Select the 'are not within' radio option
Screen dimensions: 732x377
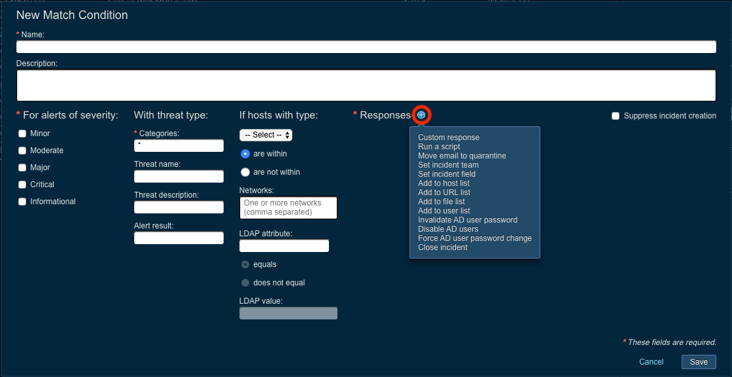point(245,172)
